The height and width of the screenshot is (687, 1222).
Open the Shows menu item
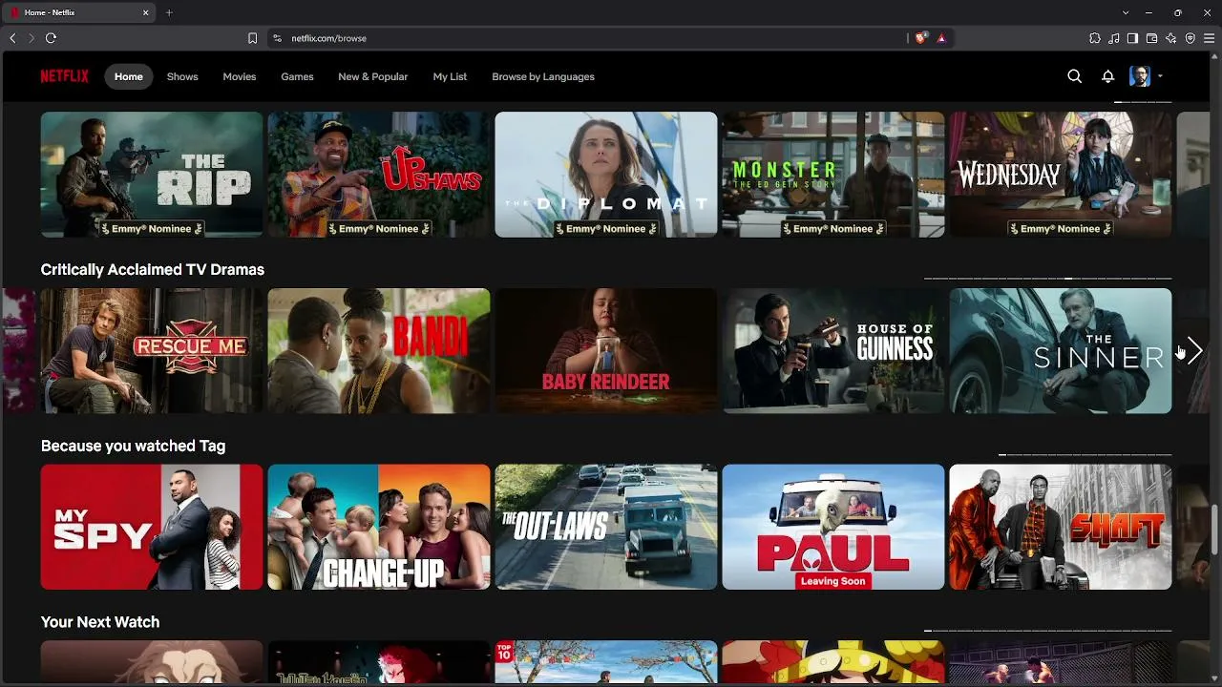coord(182,76)
